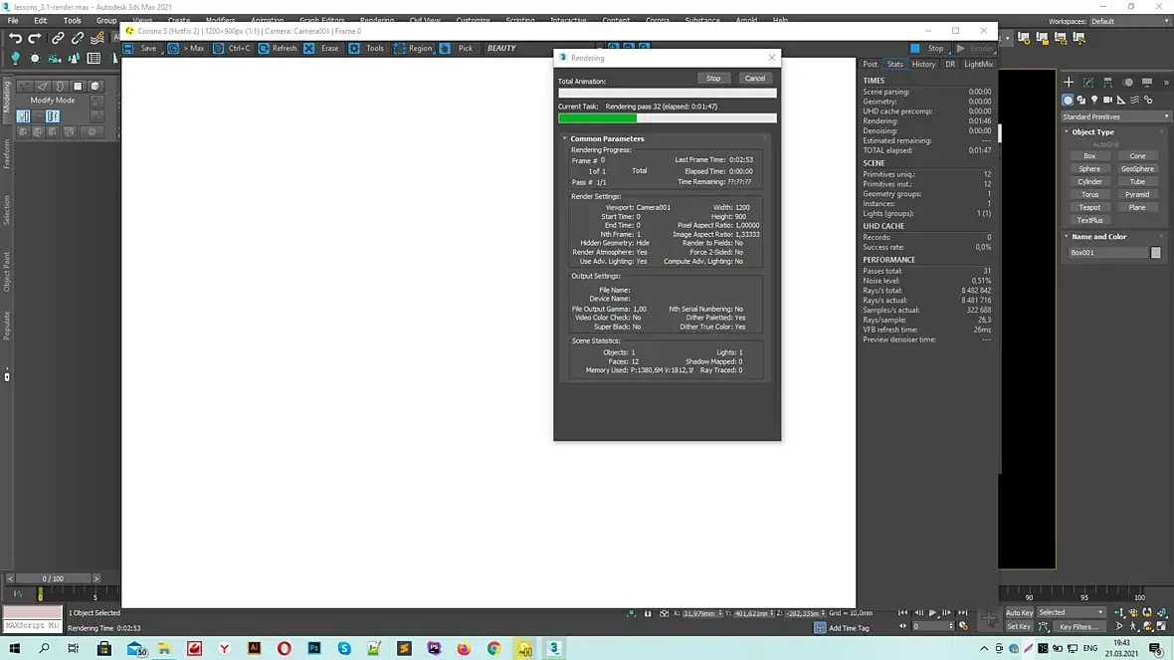The height and width of the screenshot is (660, 1174).
Task: Click the Unlink Selection icon
Action: 78,38
